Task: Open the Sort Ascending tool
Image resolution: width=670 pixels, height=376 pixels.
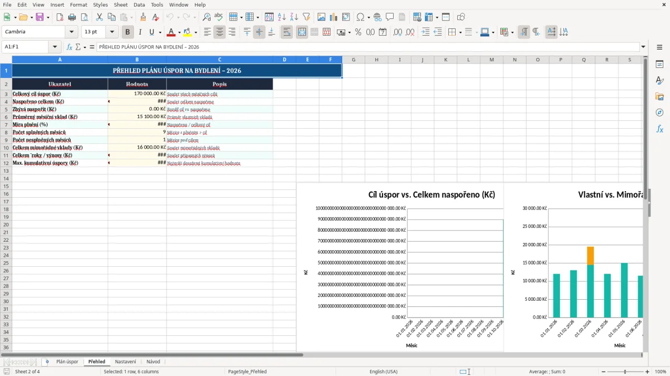Action: [x=281, y=17]
